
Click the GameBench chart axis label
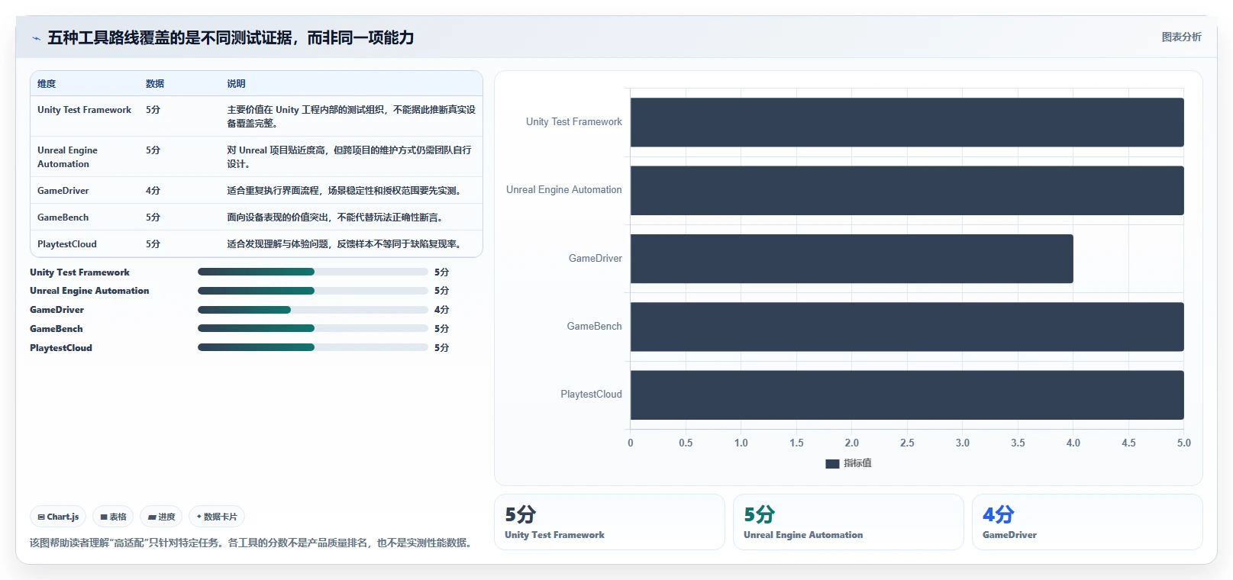pos(595,327)
